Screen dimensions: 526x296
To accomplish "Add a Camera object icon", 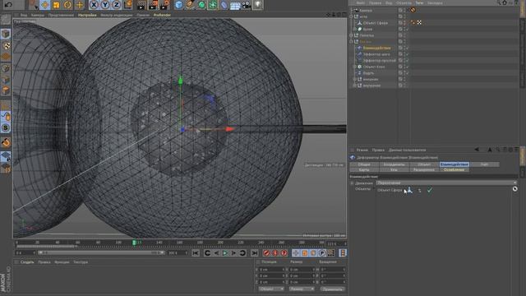I will (x=247, y=5).
